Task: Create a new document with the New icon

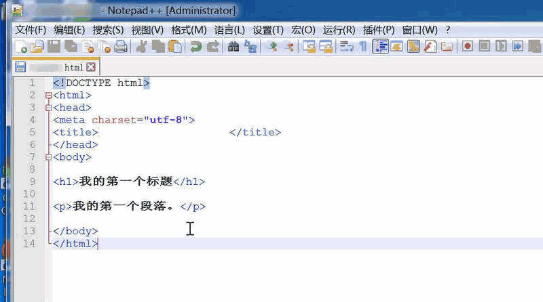Action: click(x=21, y=46)
